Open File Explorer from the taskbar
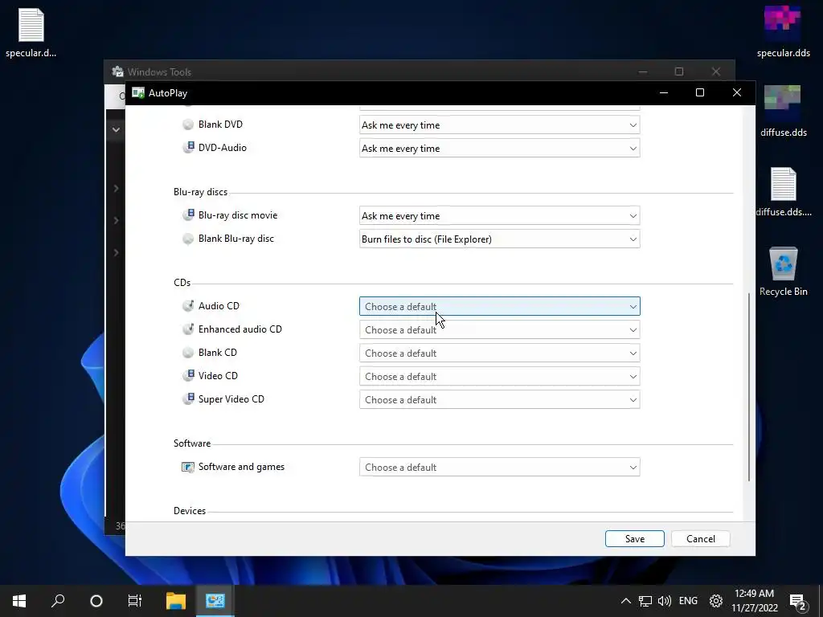Viewport: 823px width, 617px height. click(176, 601)
